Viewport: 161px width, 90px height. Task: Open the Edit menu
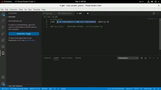(x=7, y=9)
